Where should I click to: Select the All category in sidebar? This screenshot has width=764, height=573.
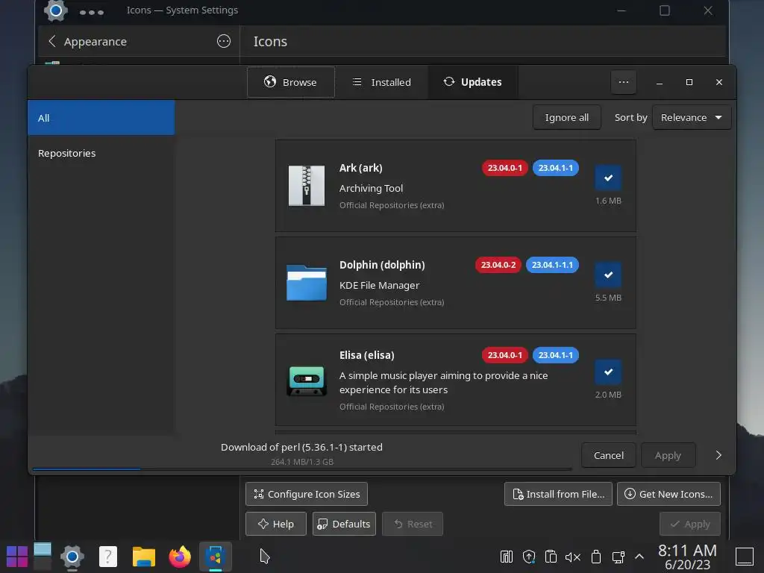pyautogui.click(x=101, y=118)
